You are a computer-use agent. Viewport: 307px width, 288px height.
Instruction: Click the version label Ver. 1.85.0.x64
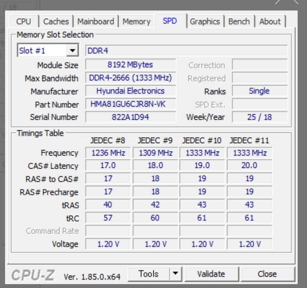(92, 277)
